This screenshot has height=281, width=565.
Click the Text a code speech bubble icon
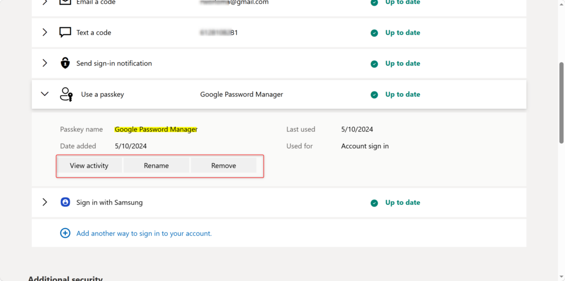pos(65,33)
